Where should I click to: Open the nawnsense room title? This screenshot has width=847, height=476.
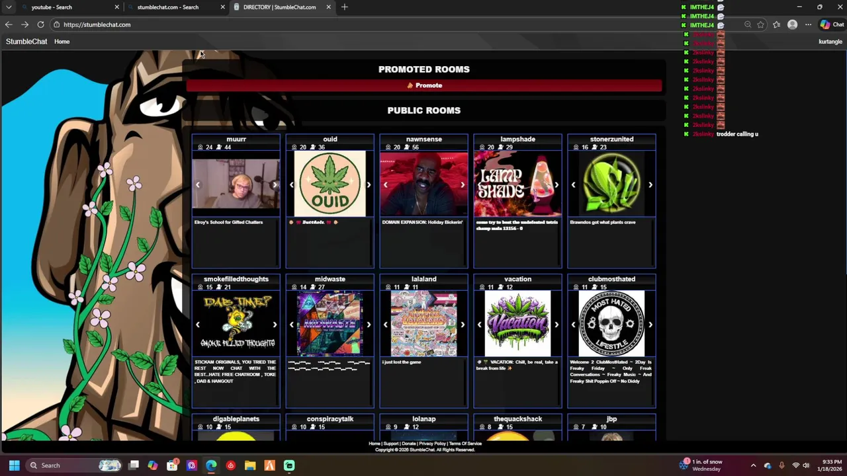[x=424, y=139]
